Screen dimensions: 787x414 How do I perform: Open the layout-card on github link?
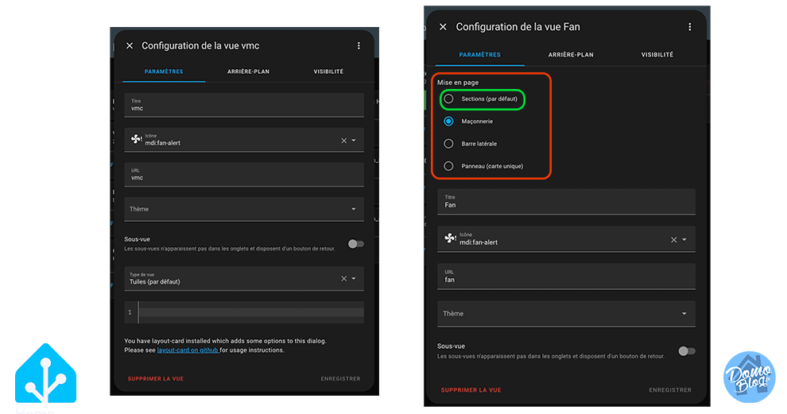(x=188, y=350)
